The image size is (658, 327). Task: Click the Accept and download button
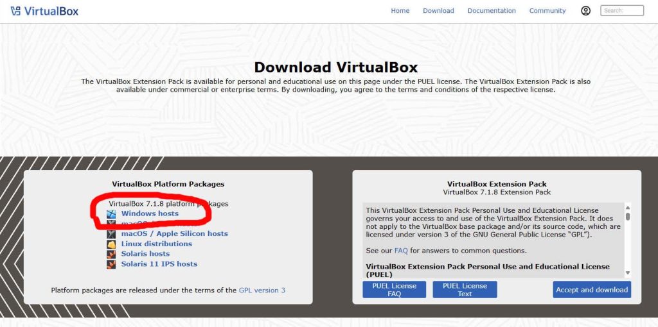tap(592, 290)
